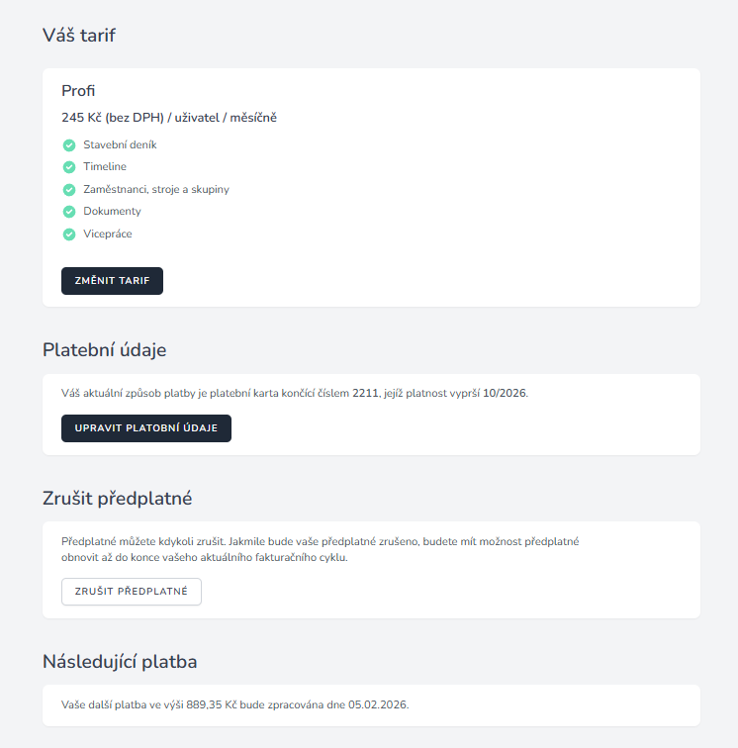The height and width of the screenshot is (748, 738).
Task: Click the green checkmark beside Stavební deník
Action: [x=69, y=144]
